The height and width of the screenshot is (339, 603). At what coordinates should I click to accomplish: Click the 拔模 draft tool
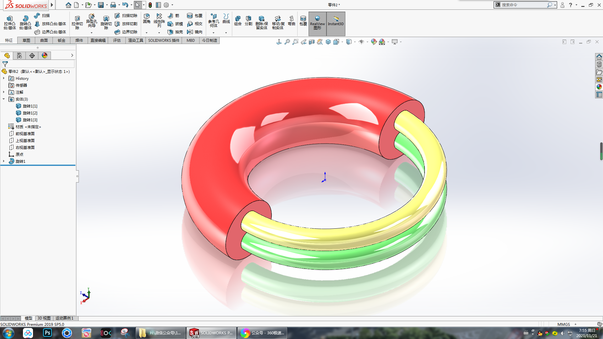pos(175,24)
